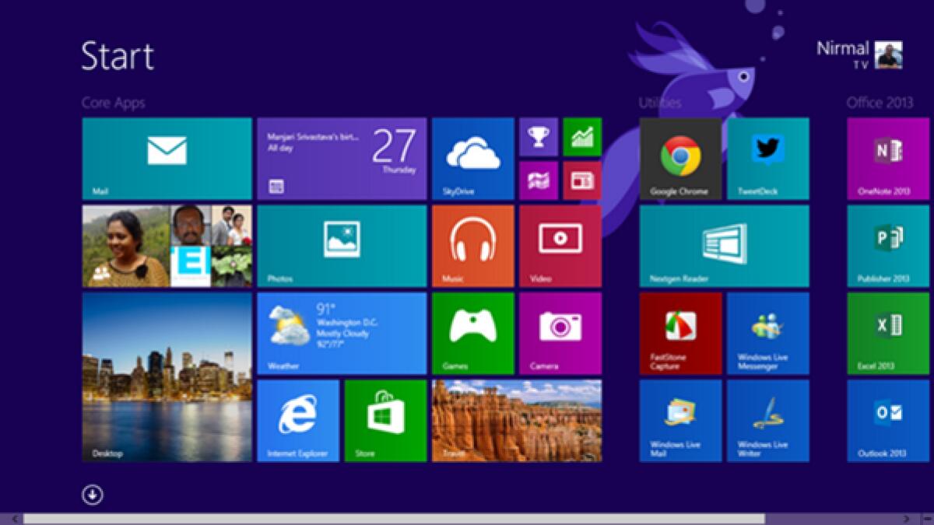Open TweetDeck
This screenshot has width=934, height=525.
coord(767,158)
